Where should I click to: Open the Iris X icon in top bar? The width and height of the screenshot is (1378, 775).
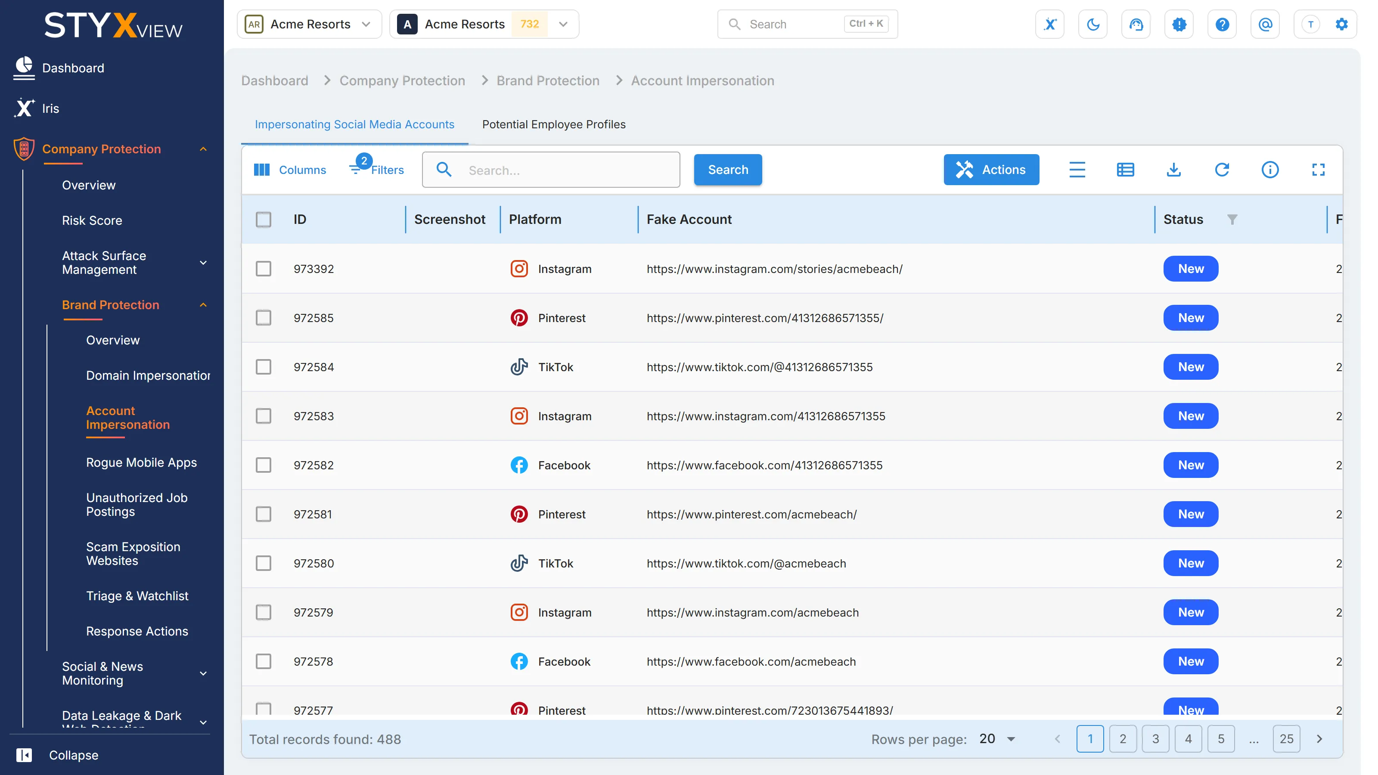[x=1049, y=24]
